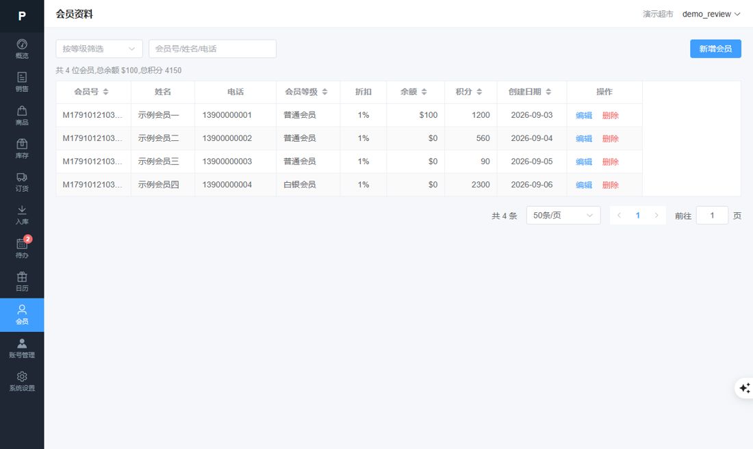Sort table by 创建日期 column
This screenshot has height=449, width=753.
tap(548, 92)
